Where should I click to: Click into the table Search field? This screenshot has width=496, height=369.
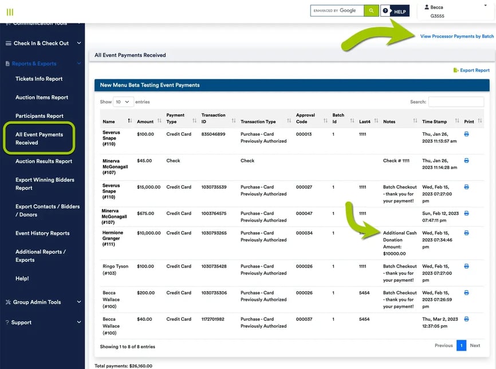tap(456, 102)
